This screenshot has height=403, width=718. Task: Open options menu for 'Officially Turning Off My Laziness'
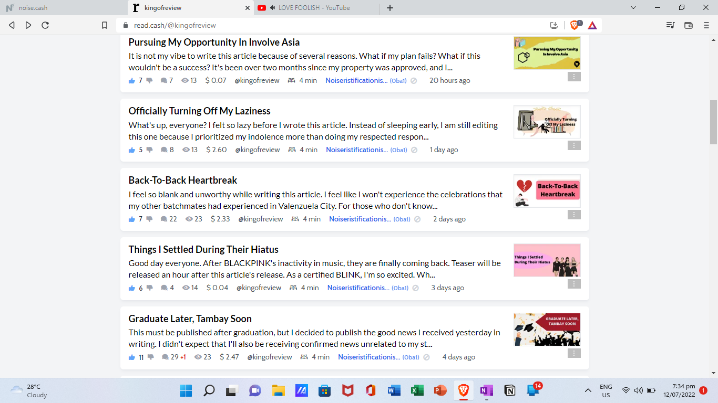[x=574, y=145]
